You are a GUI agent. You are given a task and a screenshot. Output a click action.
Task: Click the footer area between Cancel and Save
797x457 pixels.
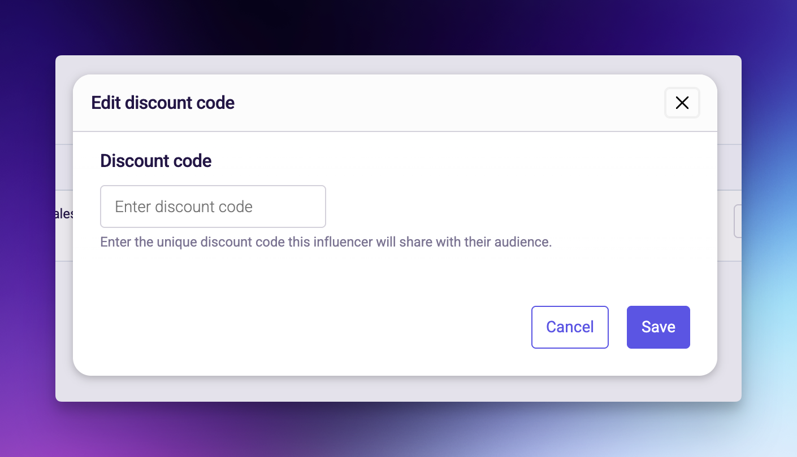[x=618, y=327]
